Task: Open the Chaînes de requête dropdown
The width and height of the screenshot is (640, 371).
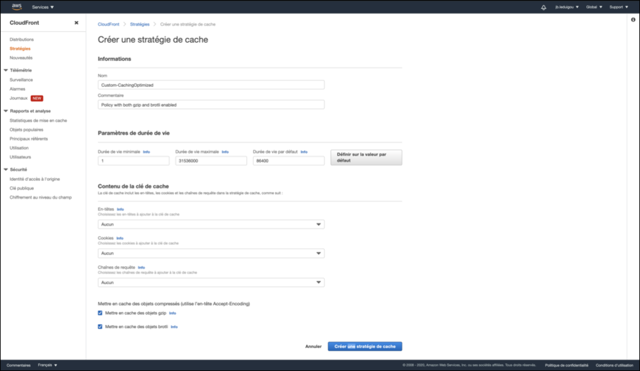Action: [x=211, y=283]
